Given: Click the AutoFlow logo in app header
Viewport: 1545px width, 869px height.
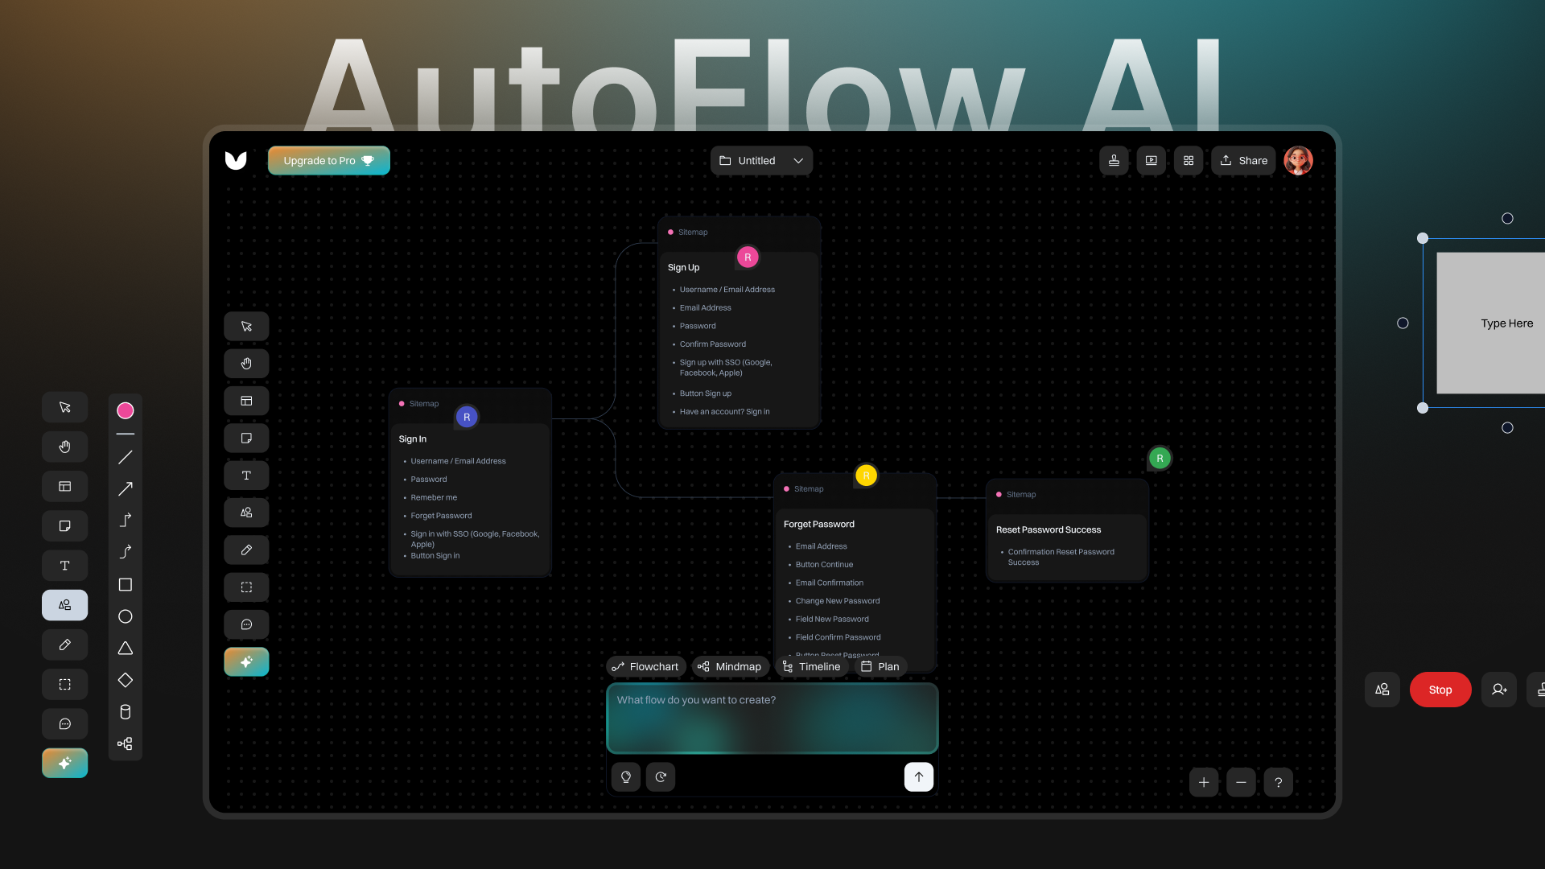Looking at the screenshot, I should [x=236, y=160].
